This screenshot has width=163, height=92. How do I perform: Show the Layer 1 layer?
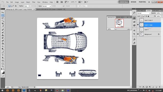[x=138, y=30]
